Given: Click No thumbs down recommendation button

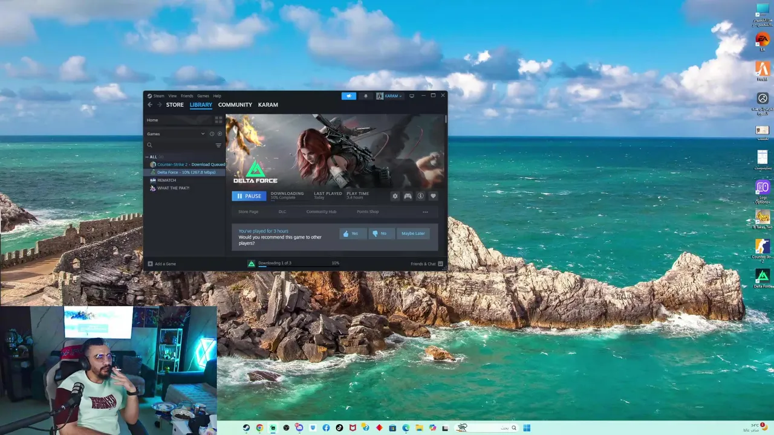Looking at the screenshot, I should (381, 233).
